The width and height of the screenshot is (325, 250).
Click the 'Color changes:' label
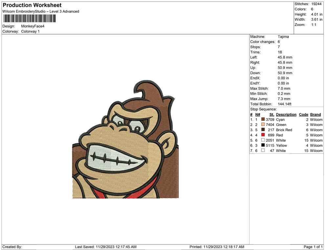pyautogui.click(x=263, y=42)
